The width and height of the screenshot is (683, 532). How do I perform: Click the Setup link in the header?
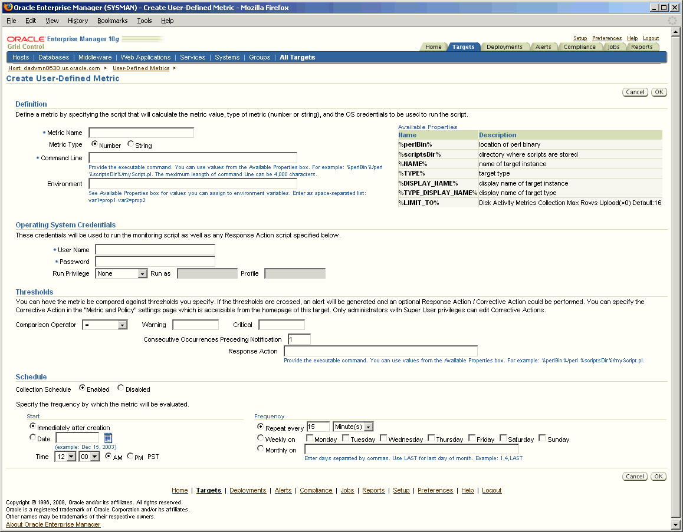point(580,38)
